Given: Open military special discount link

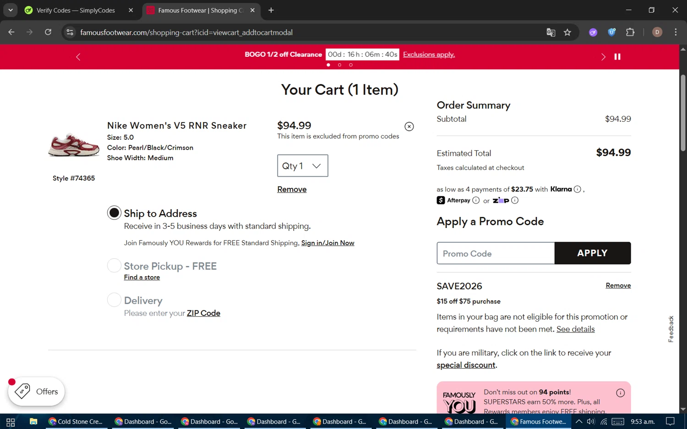Looking at the screenshot, I should [466, 365].
